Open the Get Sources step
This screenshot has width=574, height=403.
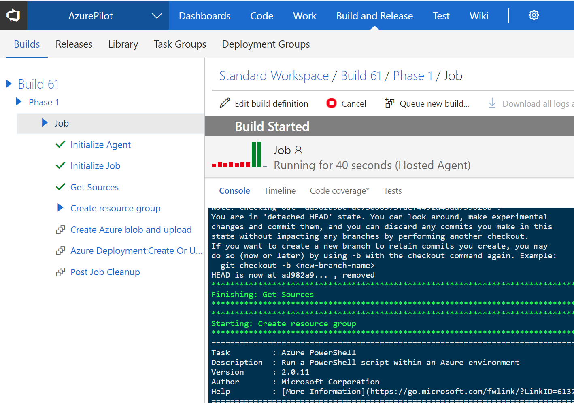94,187
